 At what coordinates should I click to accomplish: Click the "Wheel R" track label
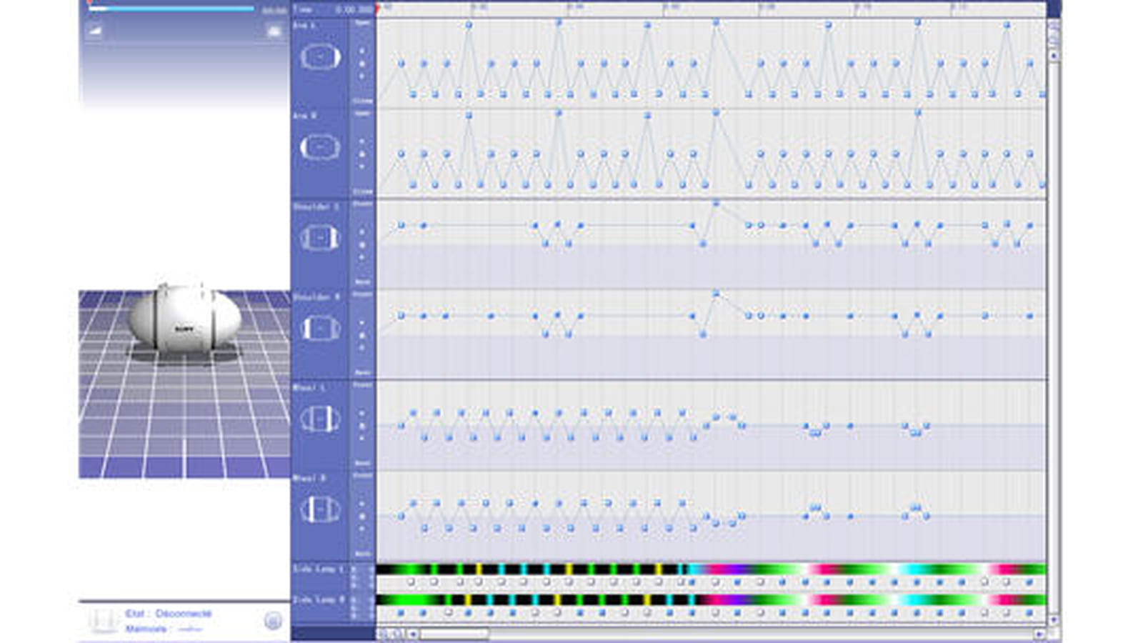[309, 478]
